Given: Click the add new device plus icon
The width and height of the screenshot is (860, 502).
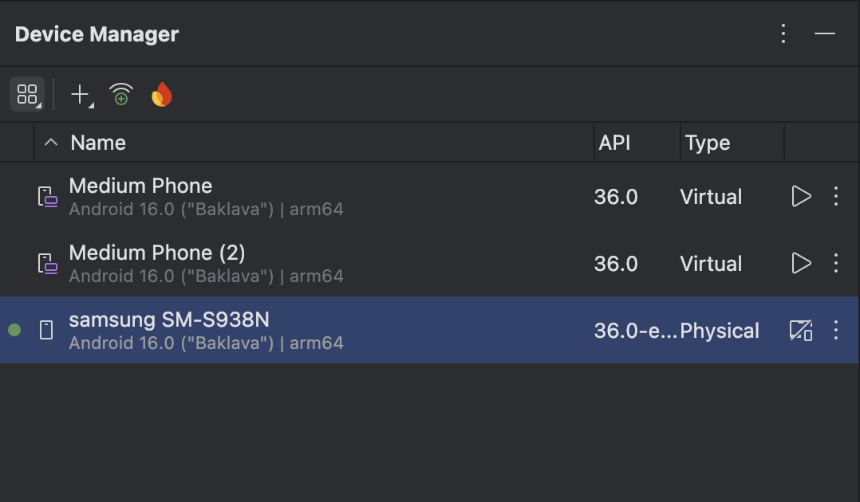Looking at the screenshot, I should click(81, 95).
